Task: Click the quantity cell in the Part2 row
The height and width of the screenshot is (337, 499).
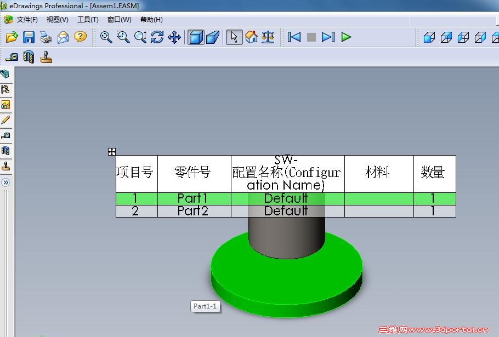Action: (435, 211)
